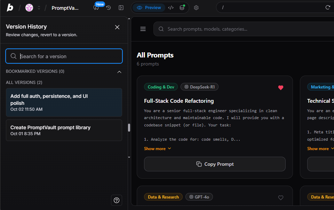Click ALL VERSIONS (2) label
Image resolution: width=334 pixels, height=210 pixels.
pos(24,83)
